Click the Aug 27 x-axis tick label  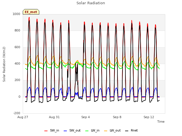point(23,117)
